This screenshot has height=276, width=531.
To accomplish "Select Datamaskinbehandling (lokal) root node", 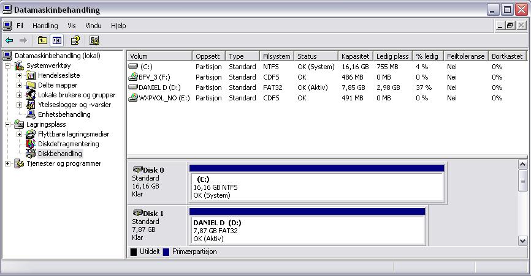I will (x=57, y=56).
